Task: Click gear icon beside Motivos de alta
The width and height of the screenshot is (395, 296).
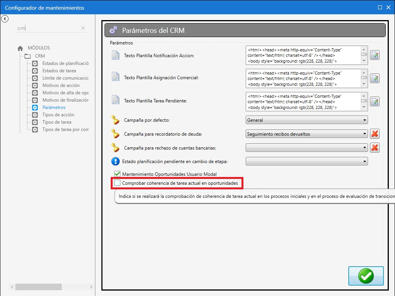Action: point(35,93)
